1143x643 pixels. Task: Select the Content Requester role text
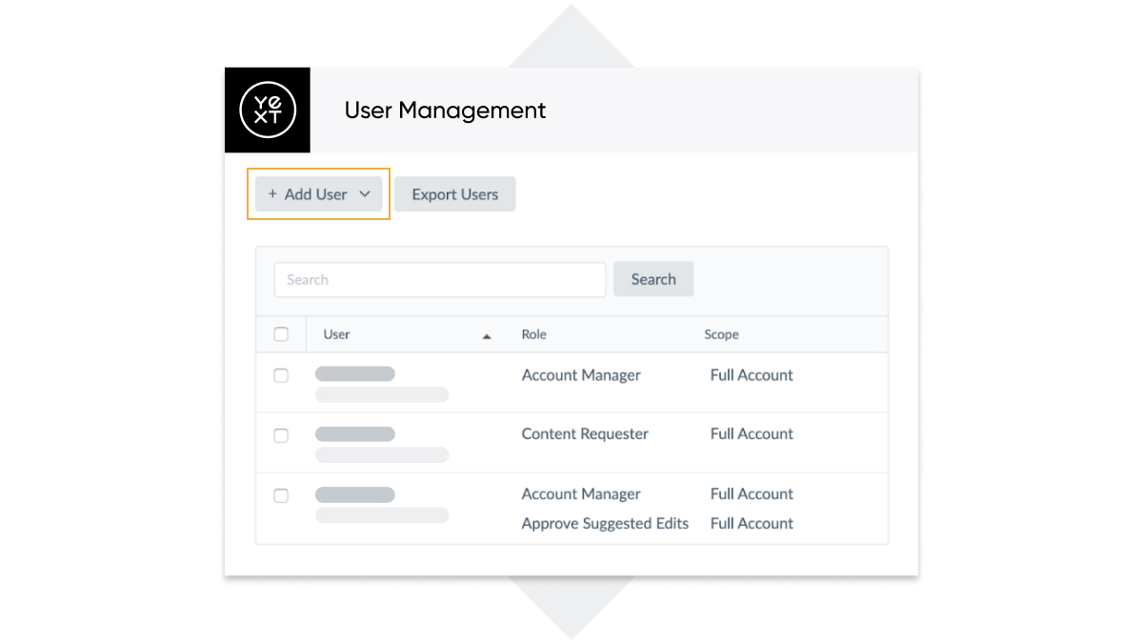pyautogui.click(x=585, y=433)
